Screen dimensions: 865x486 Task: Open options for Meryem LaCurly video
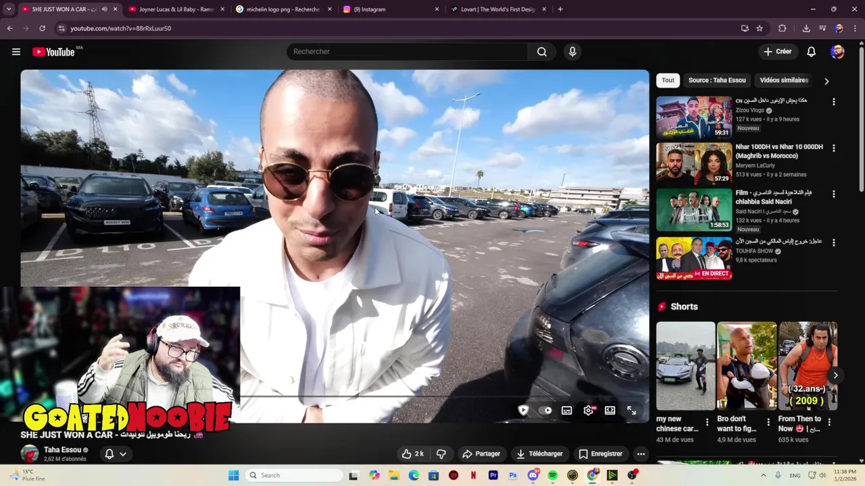pyautogui.click(x=833, y=148)
